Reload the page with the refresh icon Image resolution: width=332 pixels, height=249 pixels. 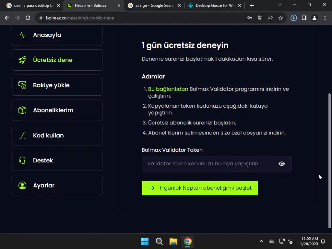28,18
